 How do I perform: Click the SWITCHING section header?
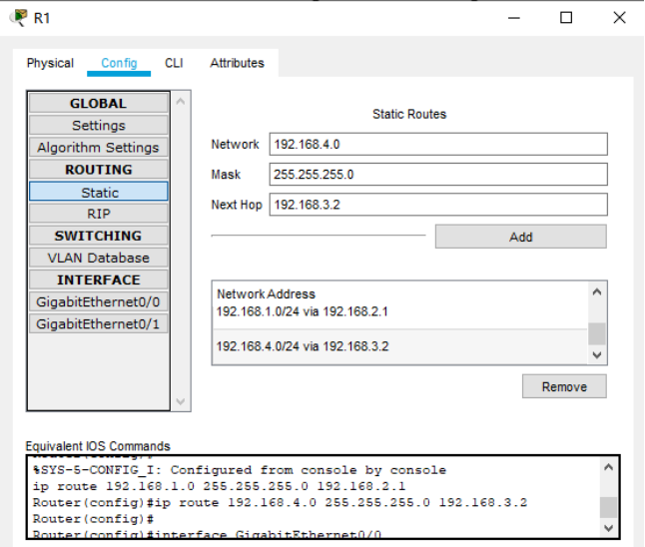coord(98,236)
